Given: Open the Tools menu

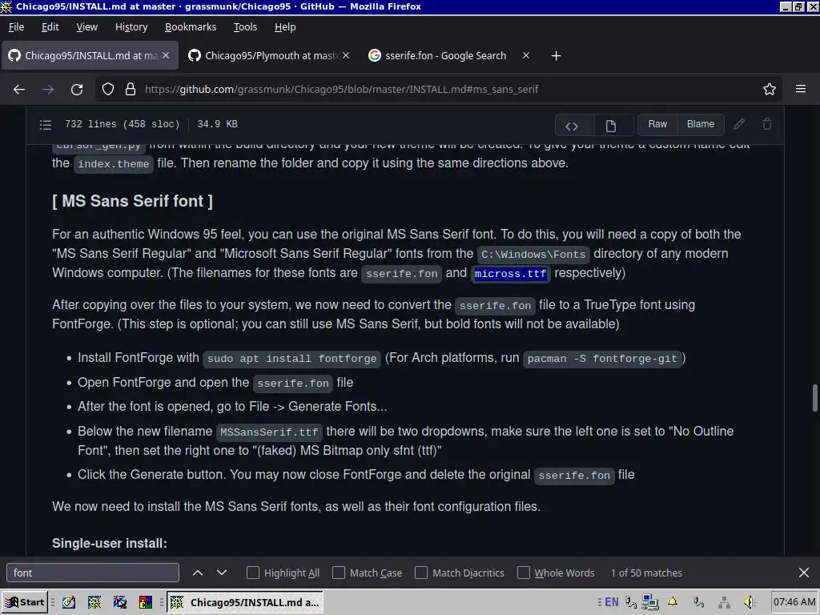Looking at the screenshot, I should click(245, 26).
